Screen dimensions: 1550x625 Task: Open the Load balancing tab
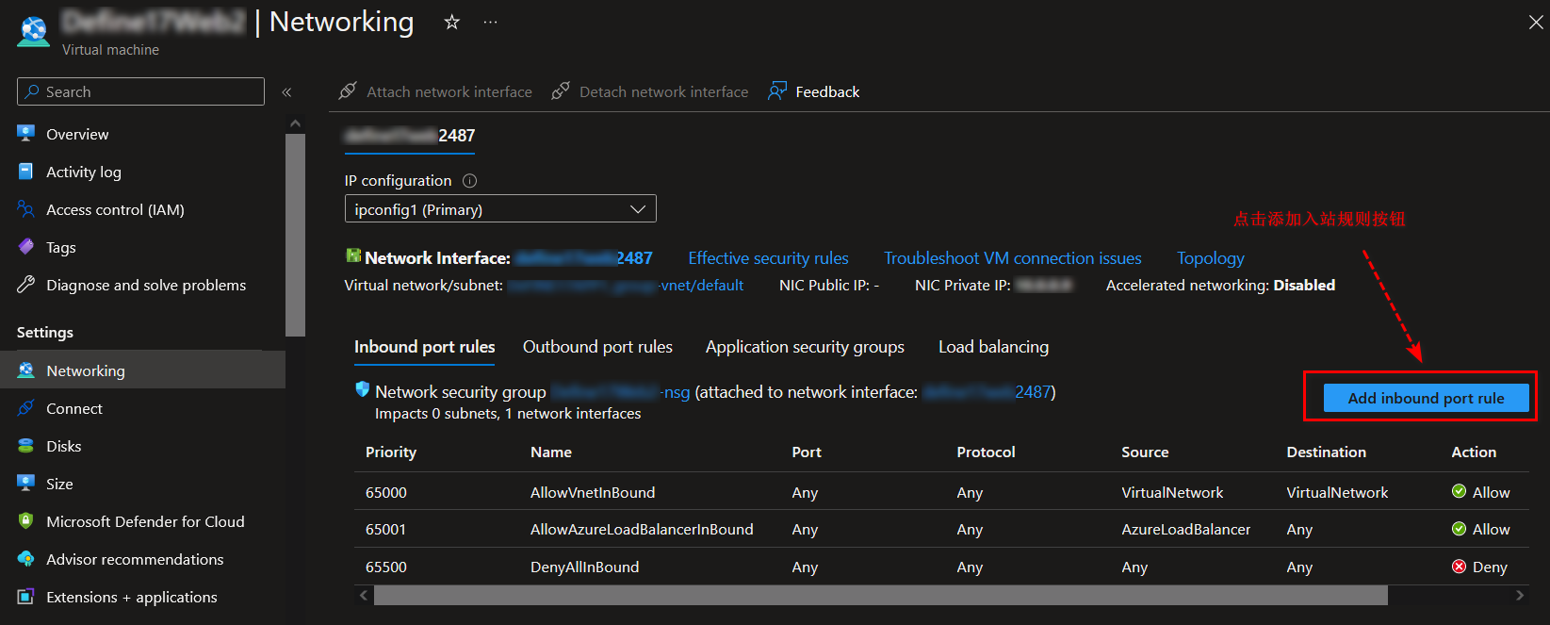pyautogui.click(x=993, y=347)
